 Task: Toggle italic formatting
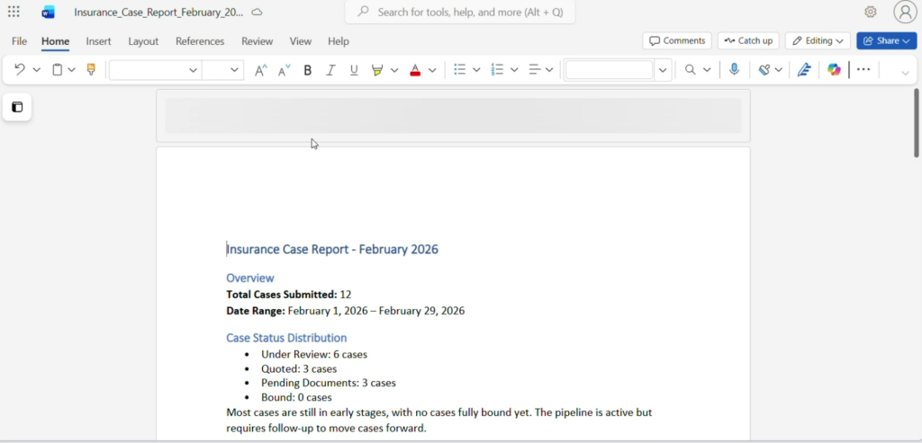tap(330, 70)
